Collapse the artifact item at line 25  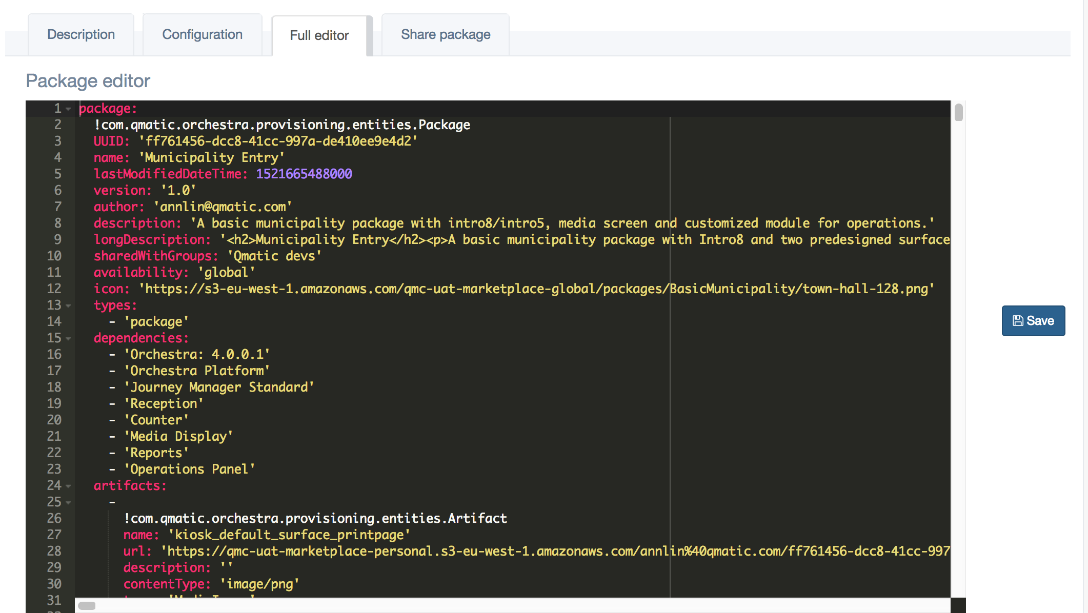(x=69, y=502)
